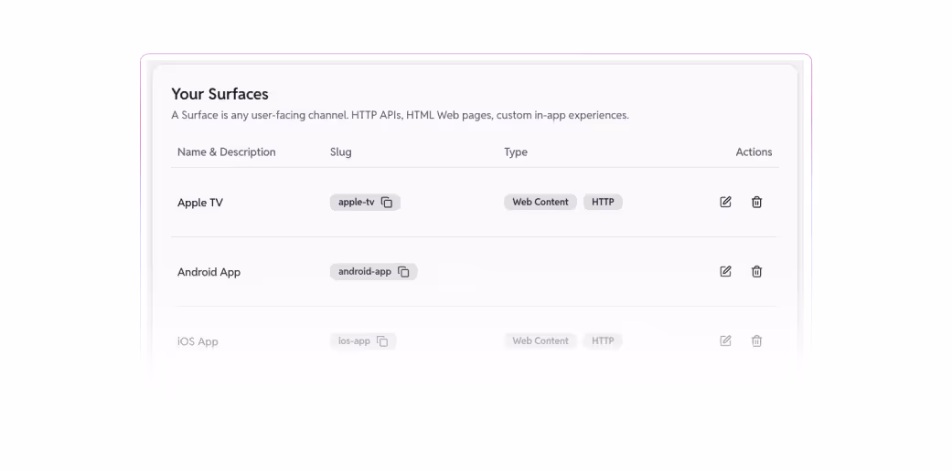
Task: Copy the apple-tv slug
Action: click(x=387, y=202)
